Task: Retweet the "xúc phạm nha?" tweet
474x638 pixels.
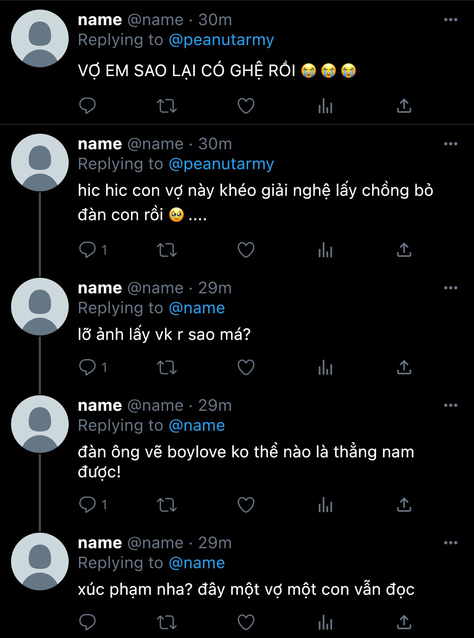Action: 167,622
